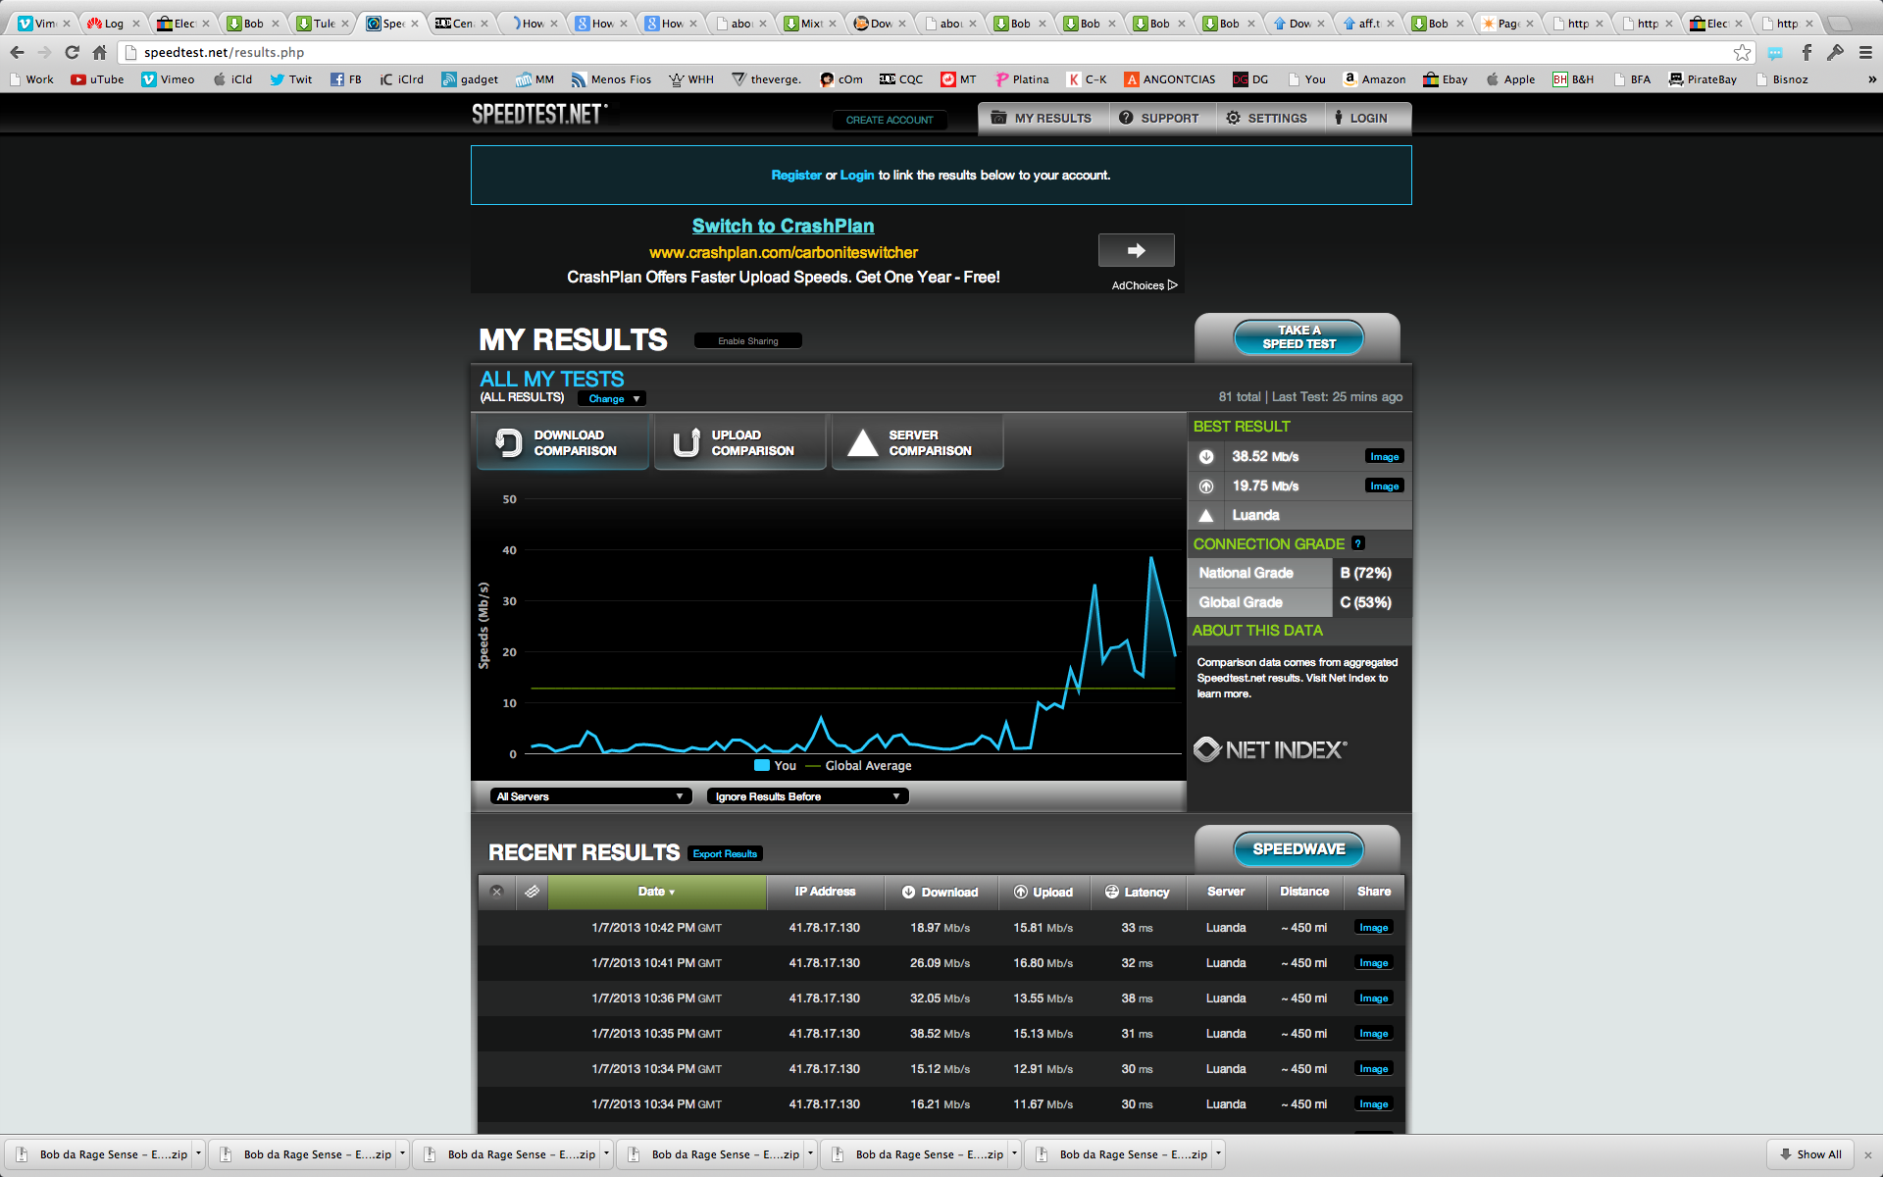Bookmark page with the star icon

[1742, 52]
